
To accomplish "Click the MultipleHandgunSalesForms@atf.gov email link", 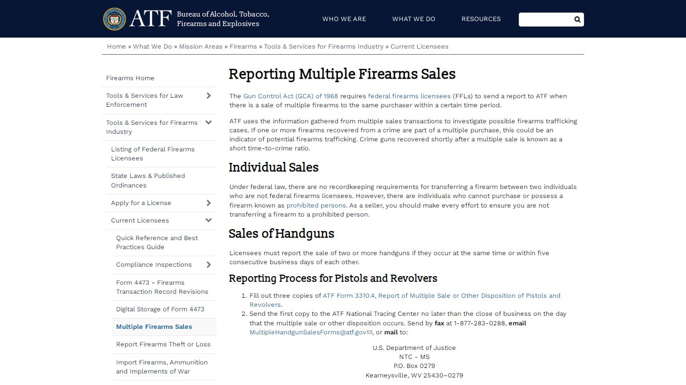I will (x=308, y=332).
